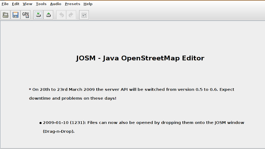Click the JOSM editor title heading
265x149 pixels.
[140, 58]
